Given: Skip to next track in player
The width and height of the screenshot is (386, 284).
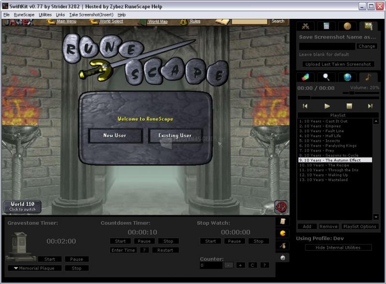Looking at the screenshot, I should coord(370,106).
